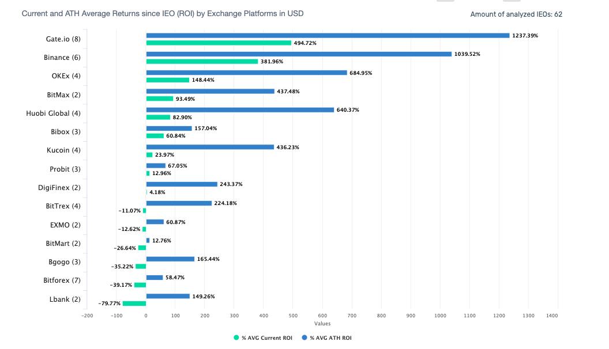The width and height of the screenshot is (609, 349).
Task: Click the '243.37%' data label
Action: tap(231, 185)
